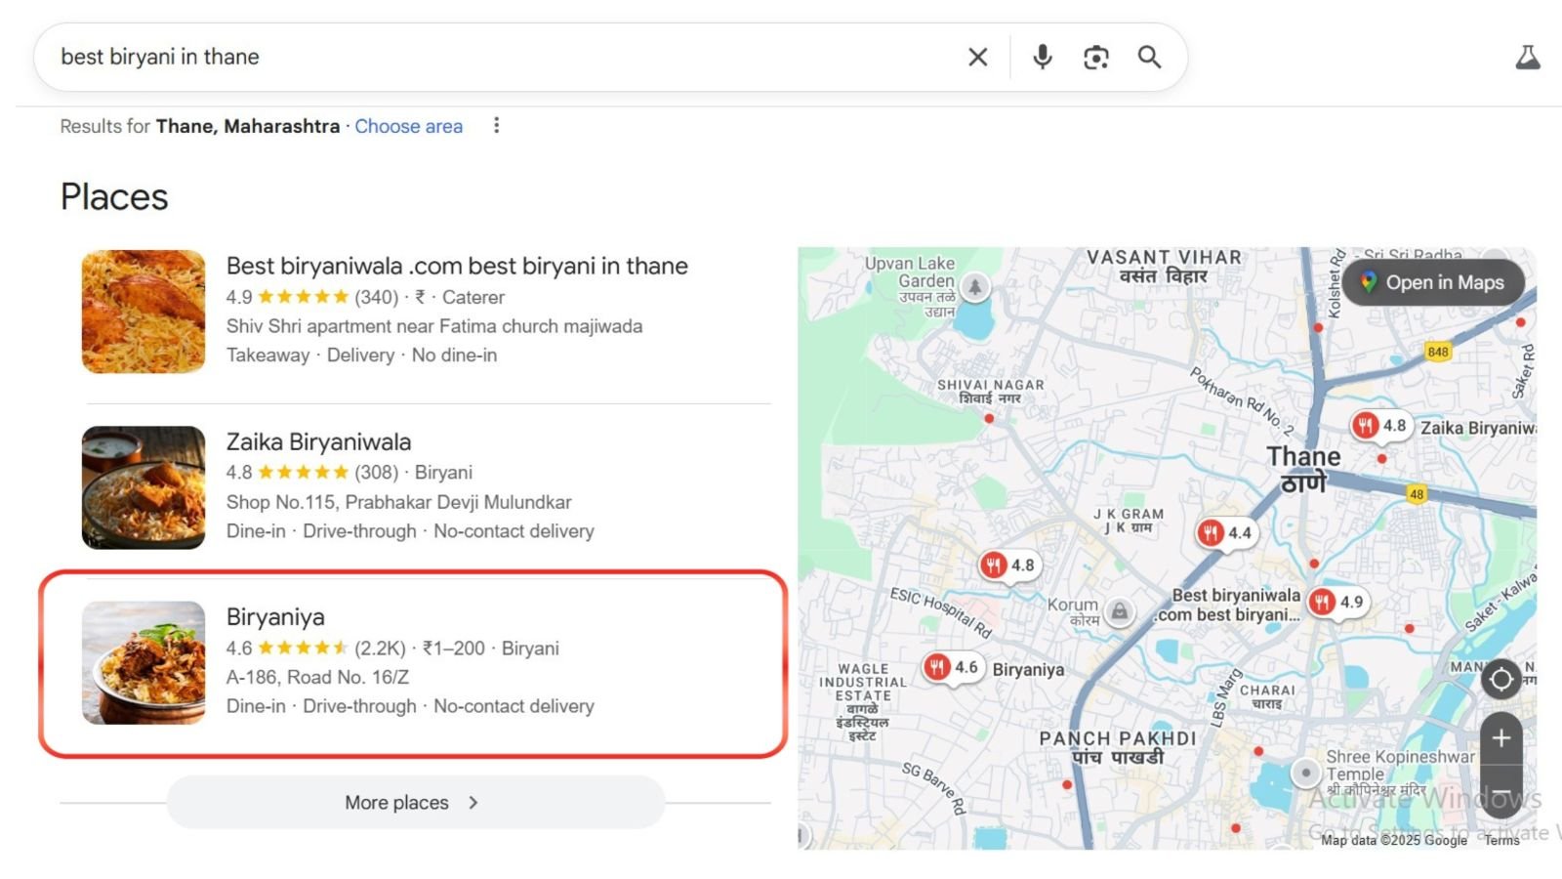Open Google Lens image search

pos(1096,58)
